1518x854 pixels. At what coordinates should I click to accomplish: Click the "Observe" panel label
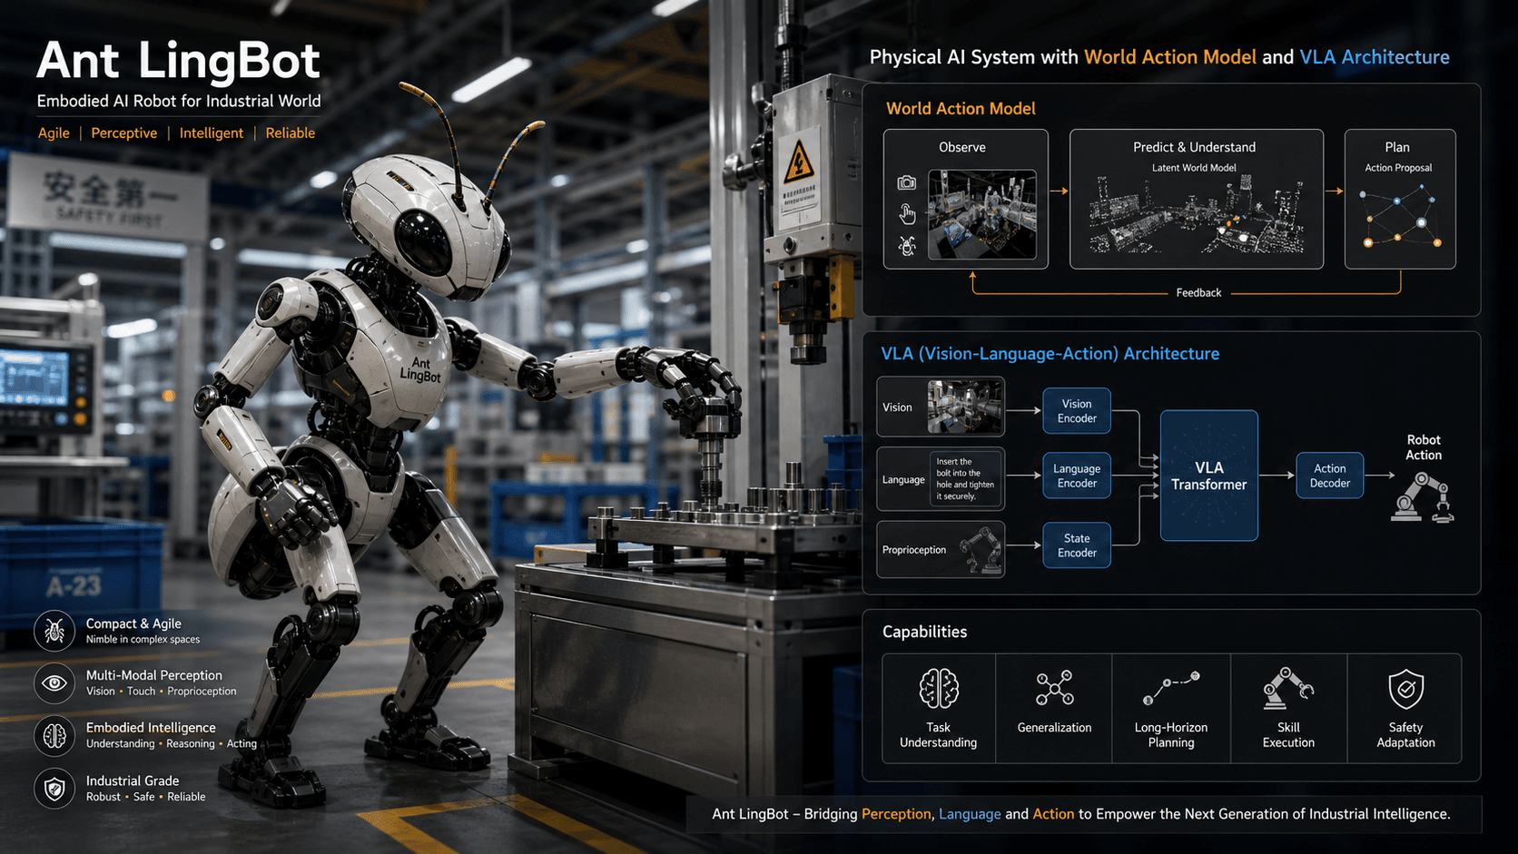962,147
